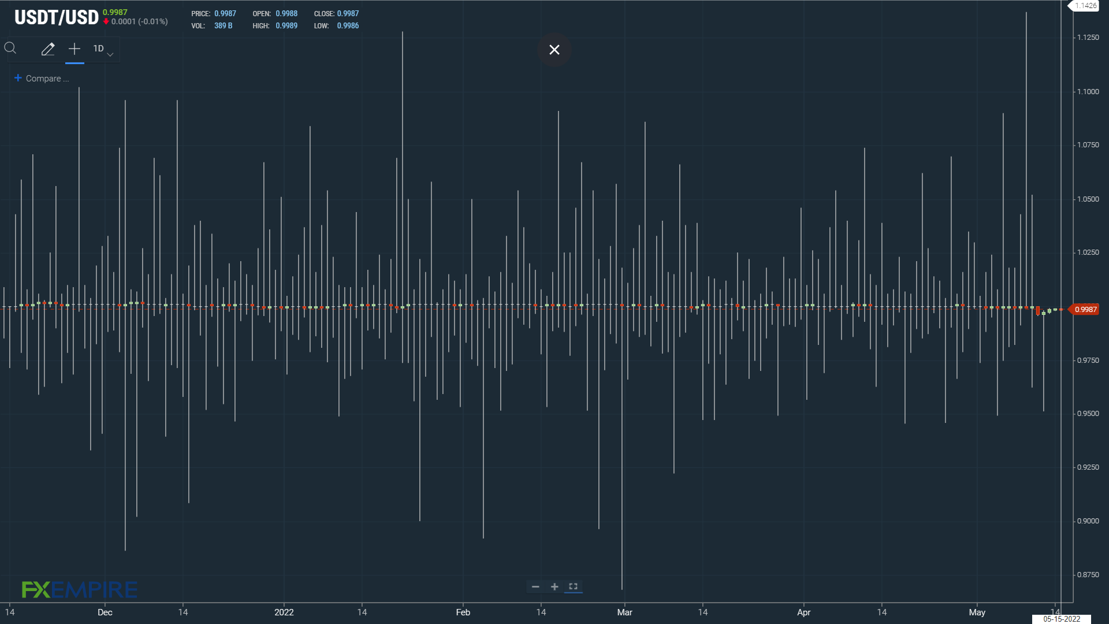The height and width of the screenshot is (624, 1109).
Task: Click the Dec label on time axis
Action: [105, 612]
